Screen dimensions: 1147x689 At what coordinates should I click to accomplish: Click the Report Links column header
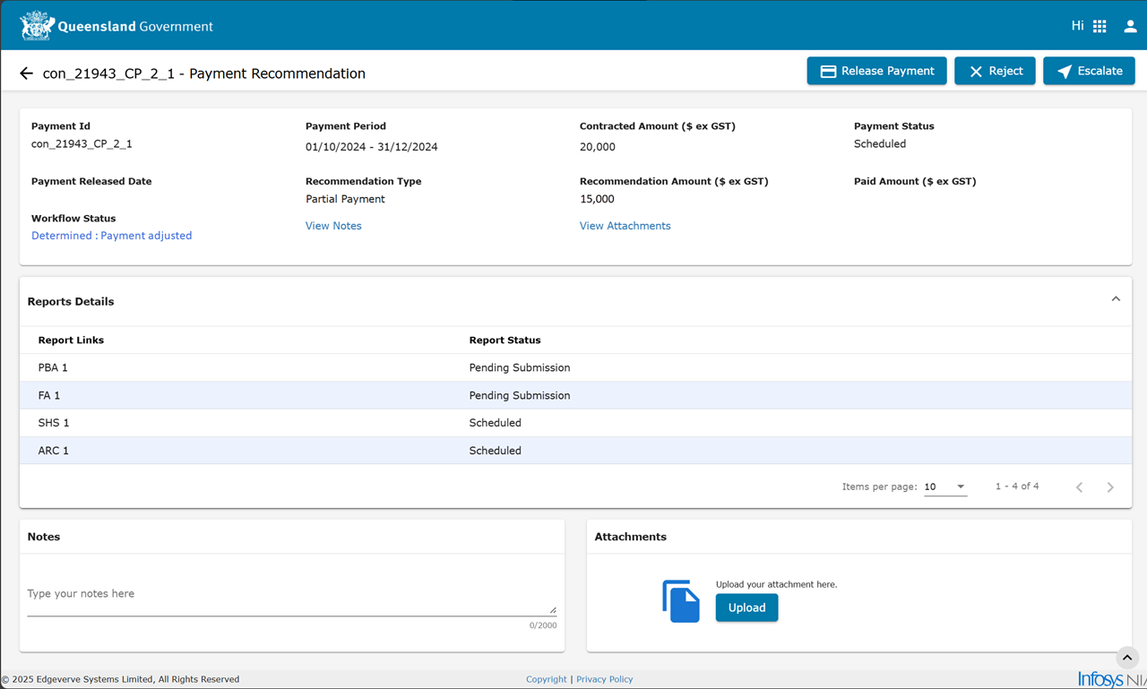pos(71,340)
